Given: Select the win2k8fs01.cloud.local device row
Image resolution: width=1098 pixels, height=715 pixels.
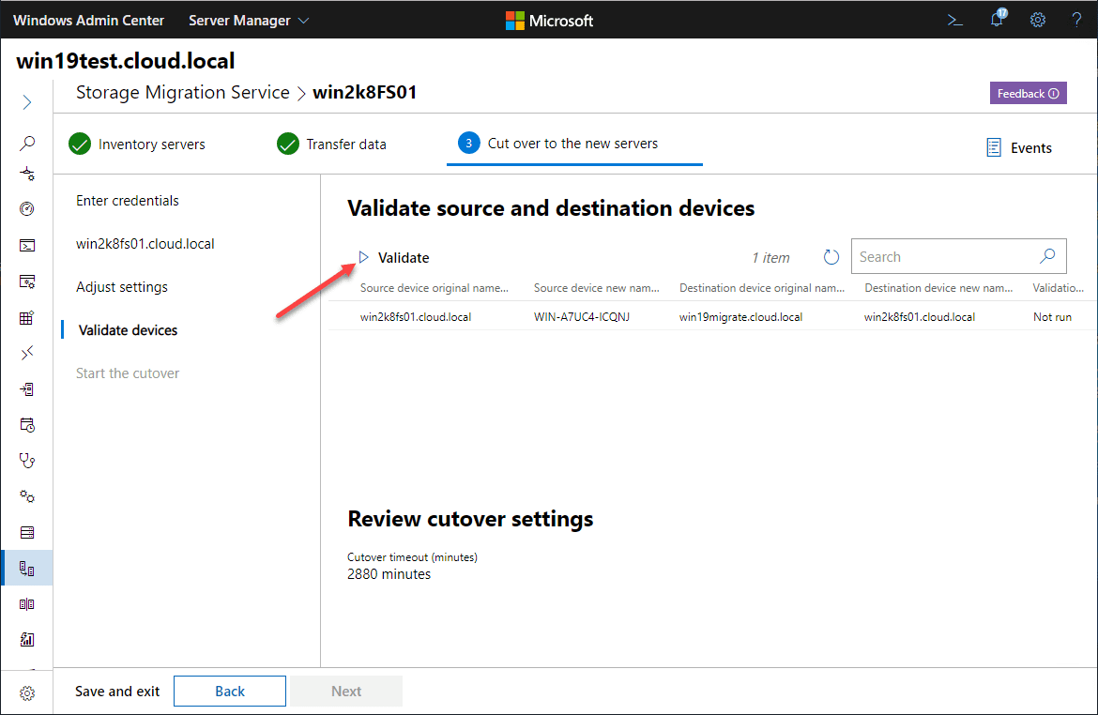Looking at the screenshot, I should [x=416, y=317].
